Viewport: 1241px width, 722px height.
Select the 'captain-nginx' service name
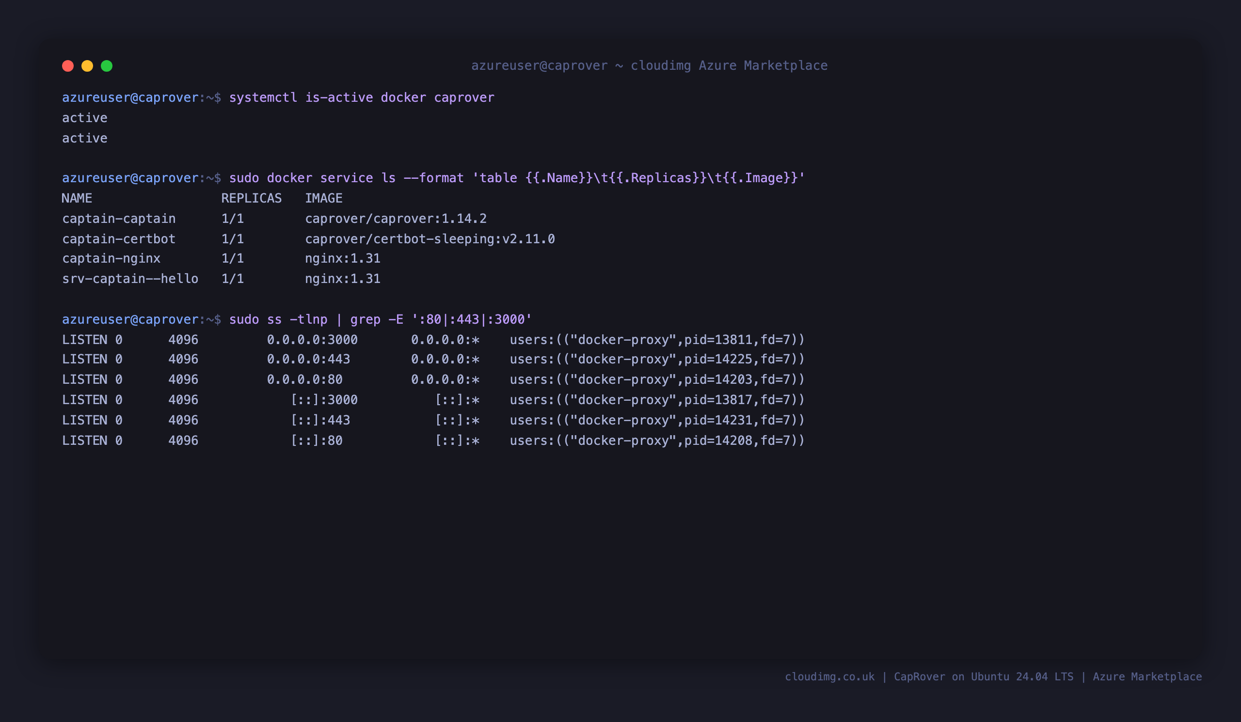point(111,258)
